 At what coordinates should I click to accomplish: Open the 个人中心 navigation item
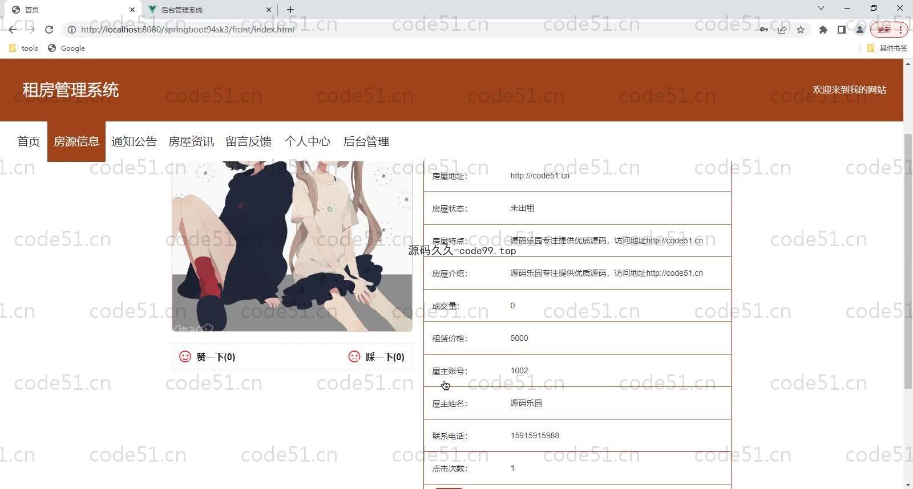coord(308,141)
